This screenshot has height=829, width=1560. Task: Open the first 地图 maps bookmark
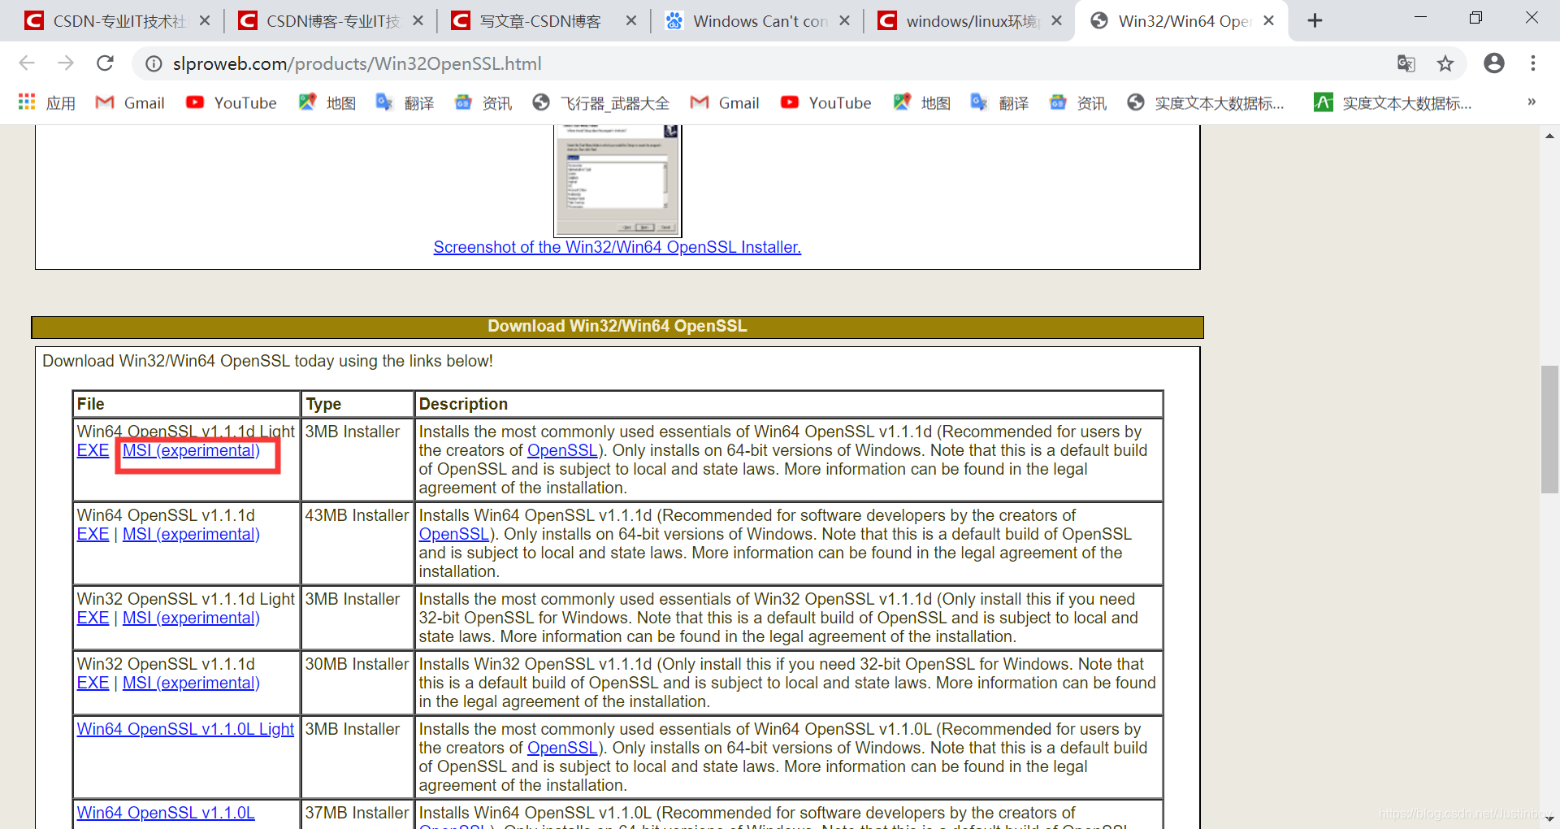pos(327,102)
